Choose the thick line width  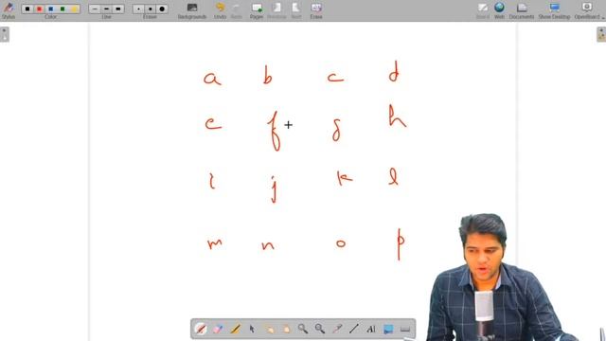pyautogui.click(x=117, y=9)
